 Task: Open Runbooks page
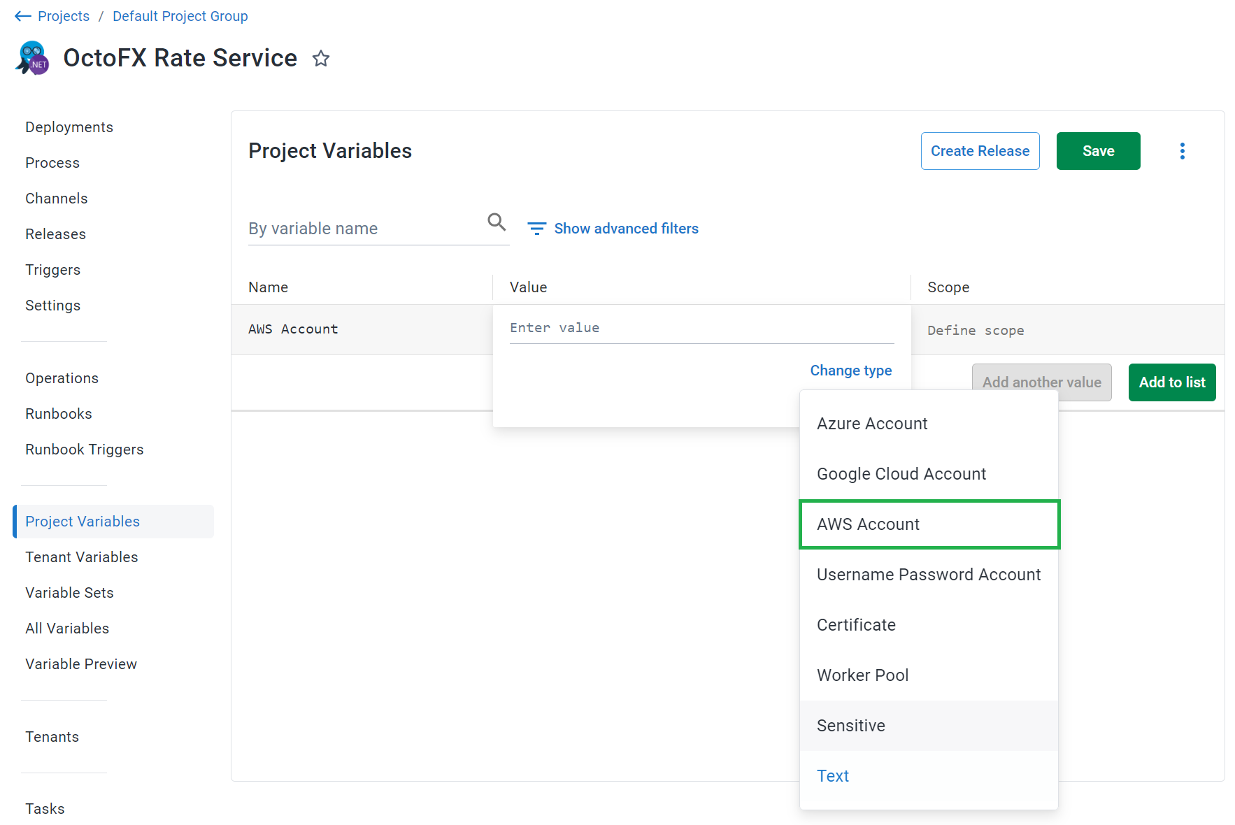59,414
